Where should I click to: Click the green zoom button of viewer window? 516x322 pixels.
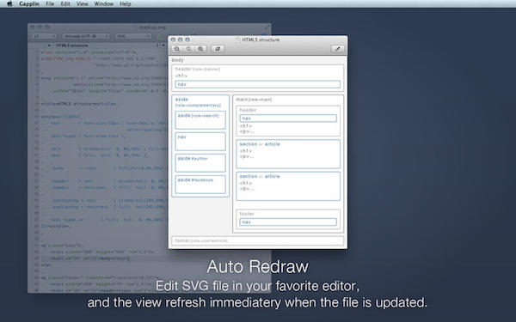[x=187, y=39]
